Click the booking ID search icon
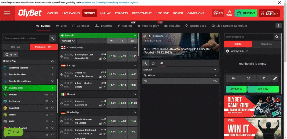This screenshot has height=139, width=287. click(277, 37)
